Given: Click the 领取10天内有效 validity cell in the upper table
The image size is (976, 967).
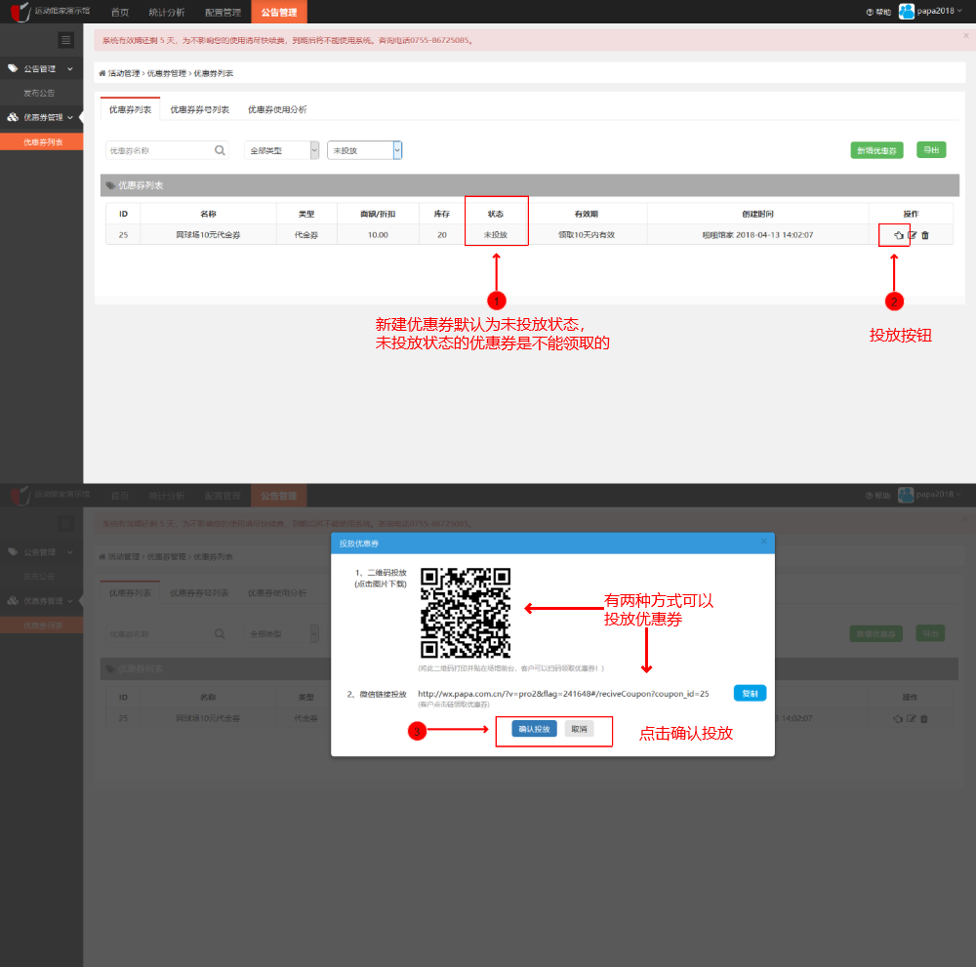Looking at the screenshot, I should click(587, 235).
